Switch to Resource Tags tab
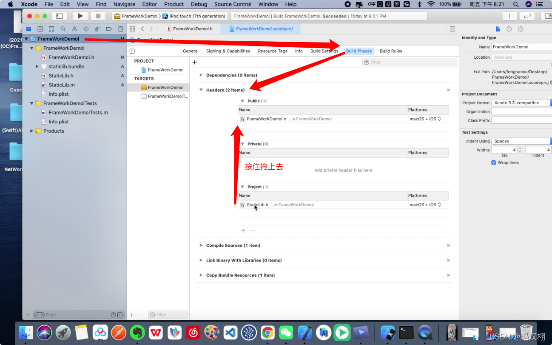This screenshot has width=552, height=345. tap(273, 51)
